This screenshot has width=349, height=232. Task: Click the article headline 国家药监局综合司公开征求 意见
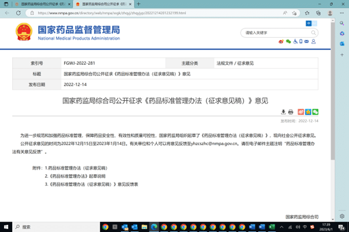tap(165, 101)
